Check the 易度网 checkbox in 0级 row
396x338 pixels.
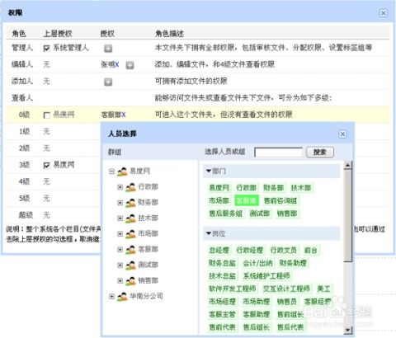(47, 115)
